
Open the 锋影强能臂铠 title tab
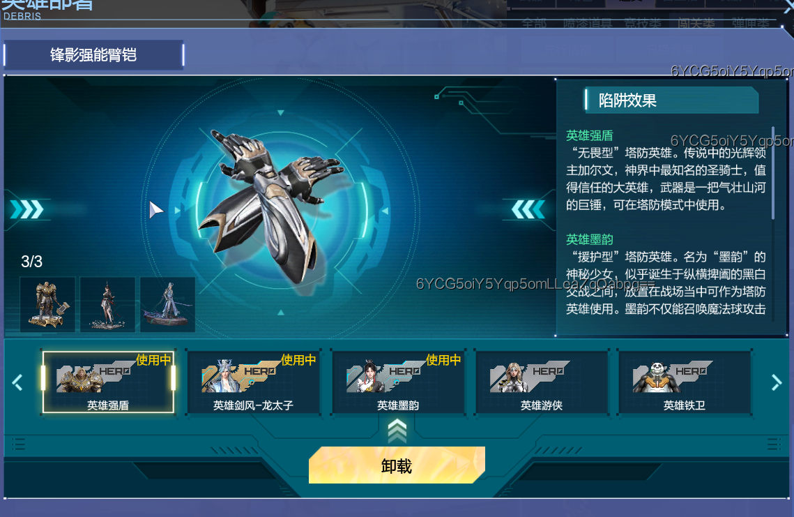(93, 54)
